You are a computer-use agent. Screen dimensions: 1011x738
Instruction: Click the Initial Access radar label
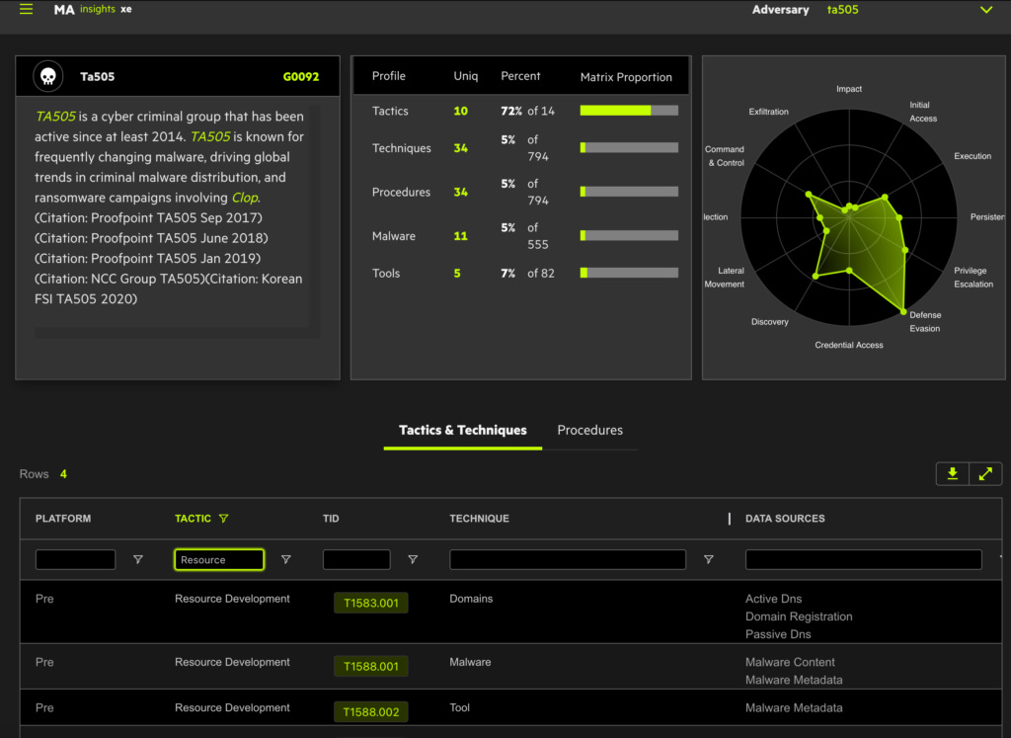923,112
